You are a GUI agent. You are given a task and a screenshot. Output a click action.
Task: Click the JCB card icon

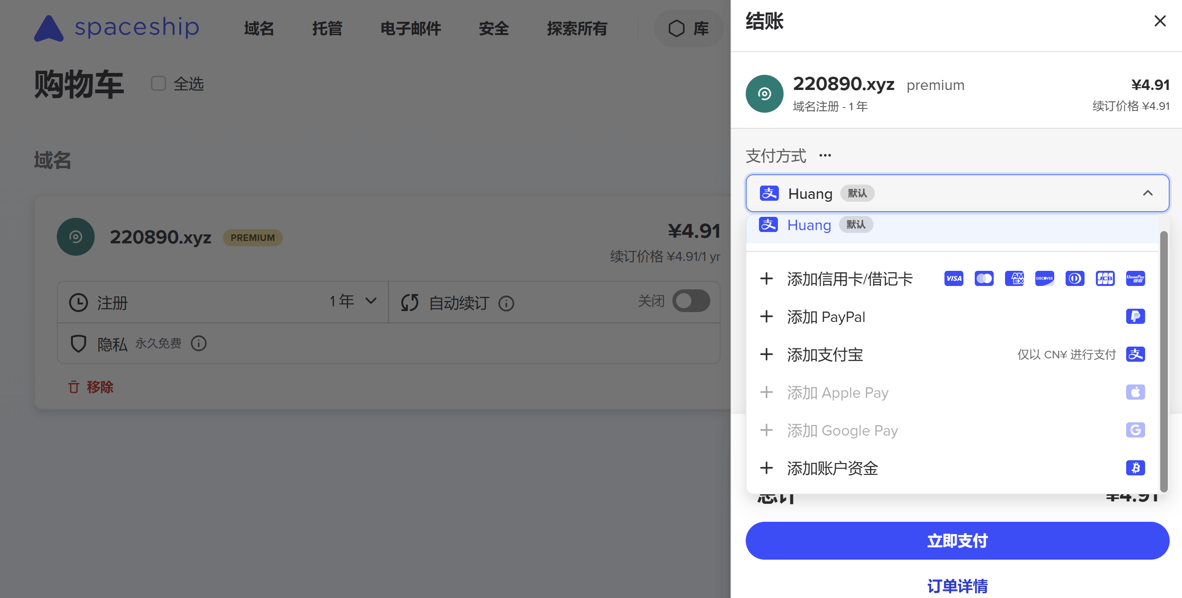tap(1105, 278)
